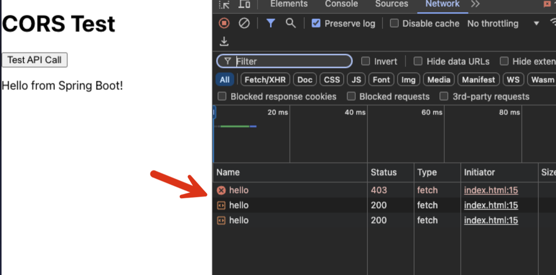This screenshot has height=275, width=556.
Task: Click the export HAR download icon
Action: (x=224, y=41)
